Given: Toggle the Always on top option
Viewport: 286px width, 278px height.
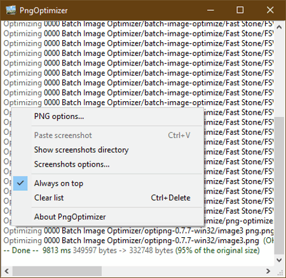Looking at the screenshot, I should click(x=107, y=183).
